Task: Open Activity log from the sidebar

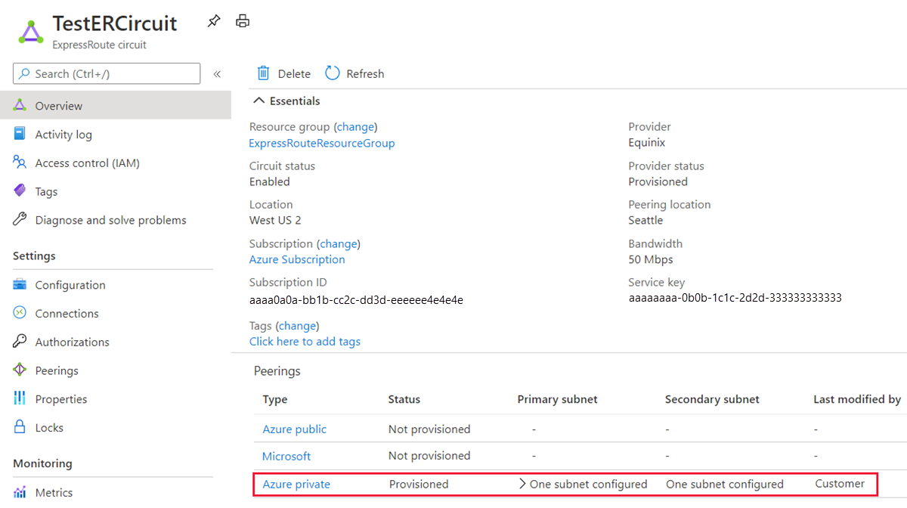Action: pos(63,135)
